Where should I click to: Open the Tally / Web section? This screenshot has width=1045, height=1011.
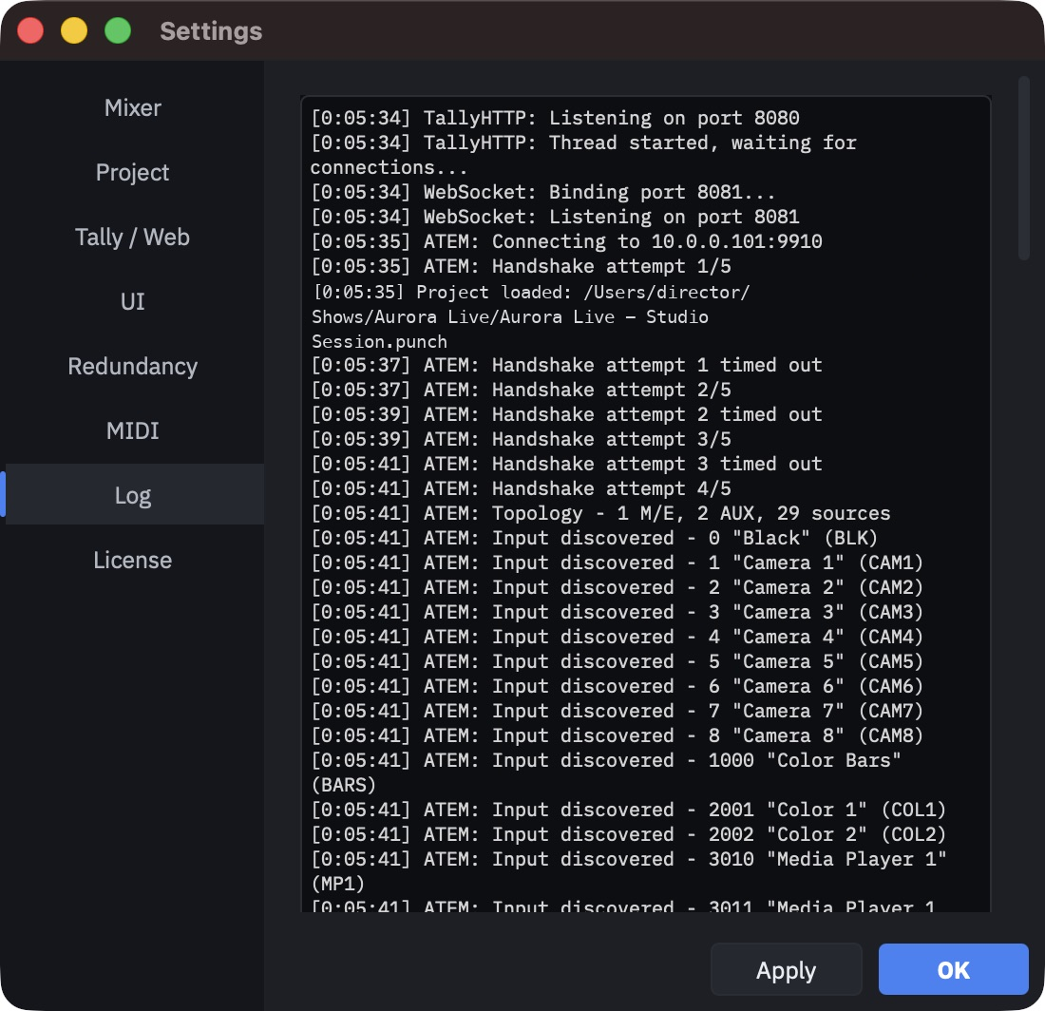[133, 238]
